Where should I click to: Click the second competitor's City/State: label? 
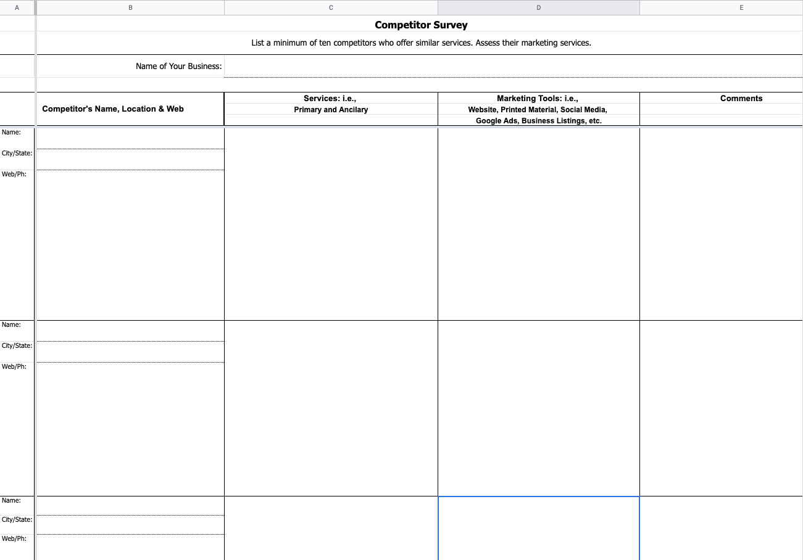pos(17,345)
